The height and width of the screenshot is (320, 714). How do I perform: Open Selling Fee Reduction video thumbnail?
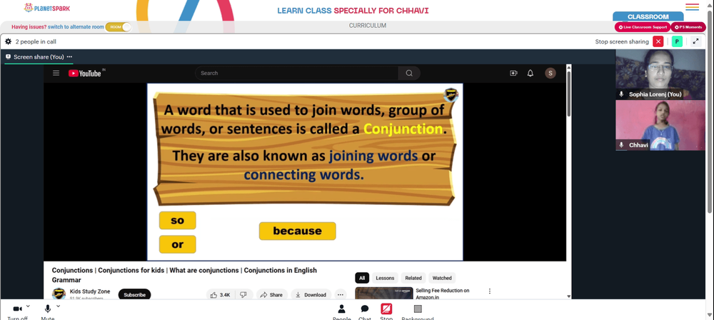tap(384, 293)
